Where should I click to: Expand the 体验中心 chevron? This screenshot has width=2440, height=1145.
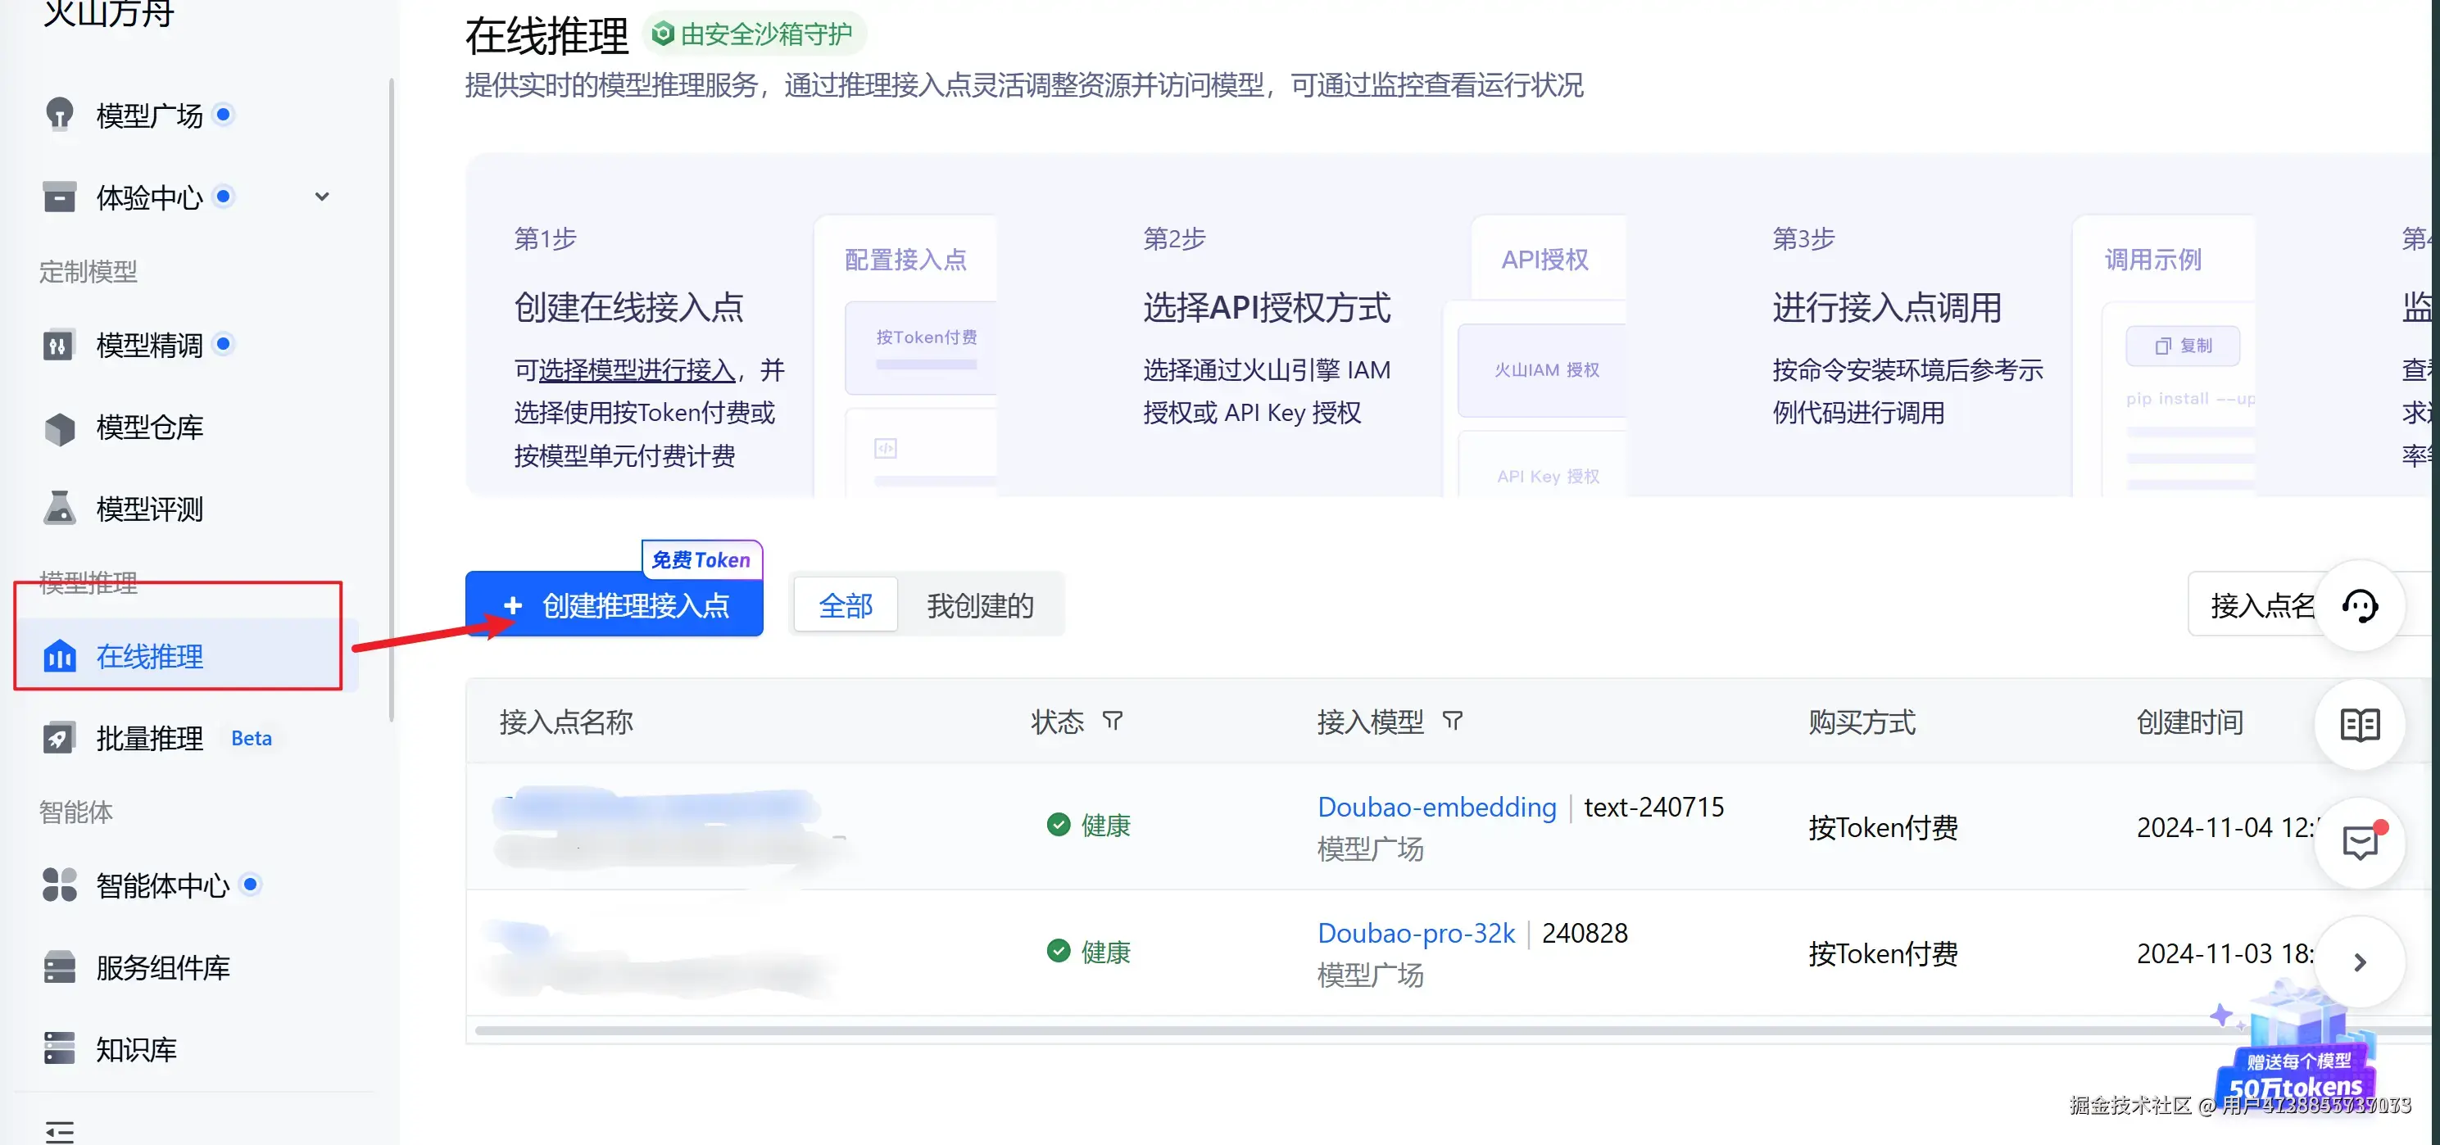pos(322,197)
